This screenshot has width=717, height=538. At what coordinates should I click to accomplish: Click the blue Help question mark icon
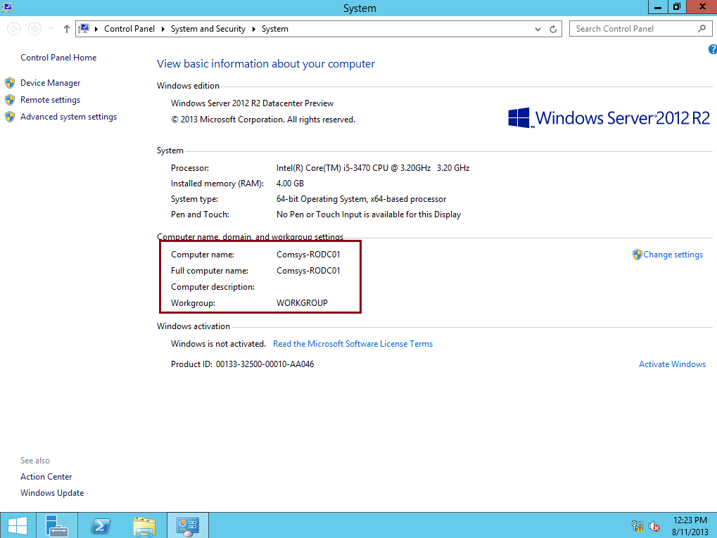[x=711, y=49]
